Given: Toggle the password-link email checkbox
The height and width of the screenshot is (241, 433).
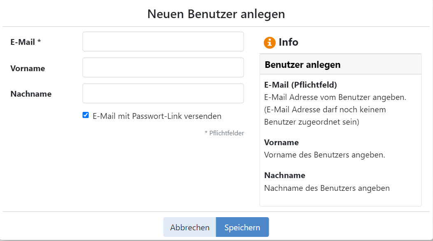Looking at the screenshot, I should [86, 115].
